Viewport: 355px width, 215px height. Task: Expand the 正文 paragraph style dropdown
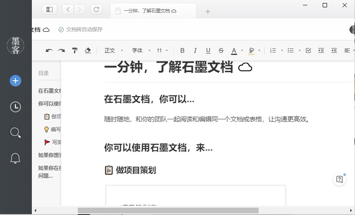tap(114, 51)
